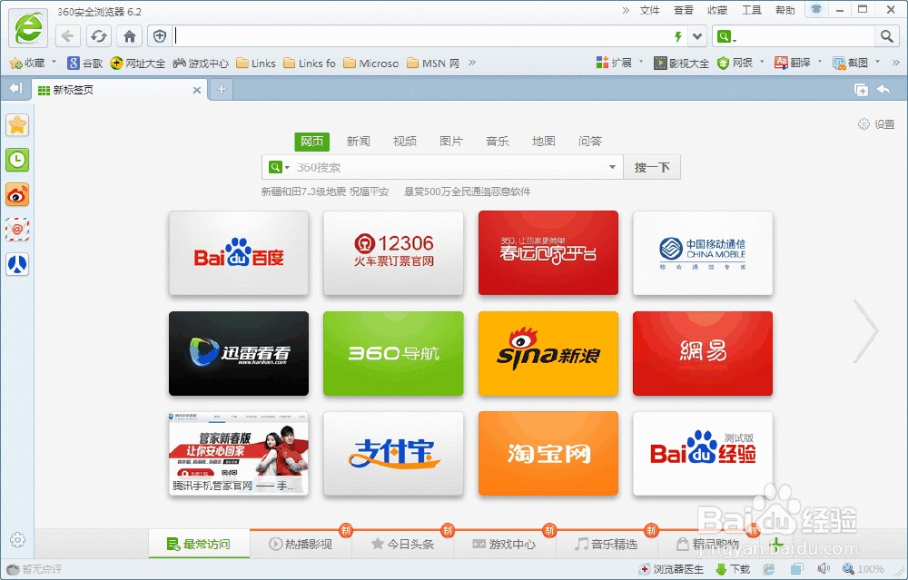Switch to the 今日头条 bottom tab
Image resolution: width=908 pixels, height=580 pixels.
tap(403, 544)
